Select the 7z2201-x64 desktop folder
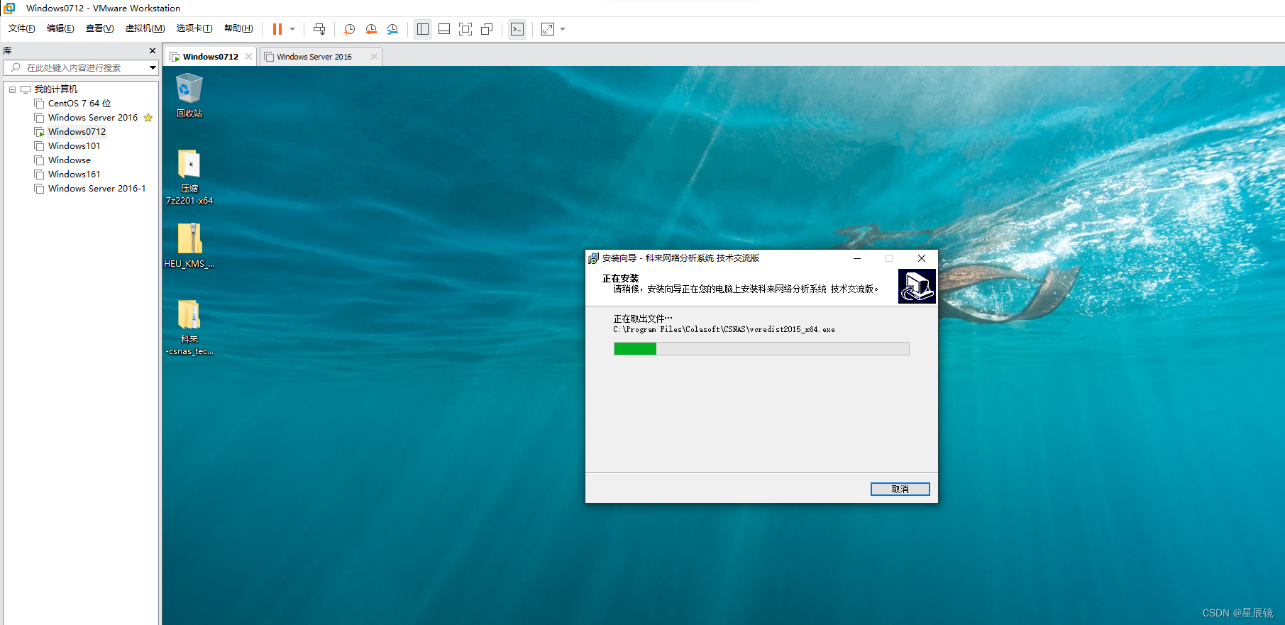This screenshot has width=1285, height=625. pyautogui.click(x=189, y=177)
